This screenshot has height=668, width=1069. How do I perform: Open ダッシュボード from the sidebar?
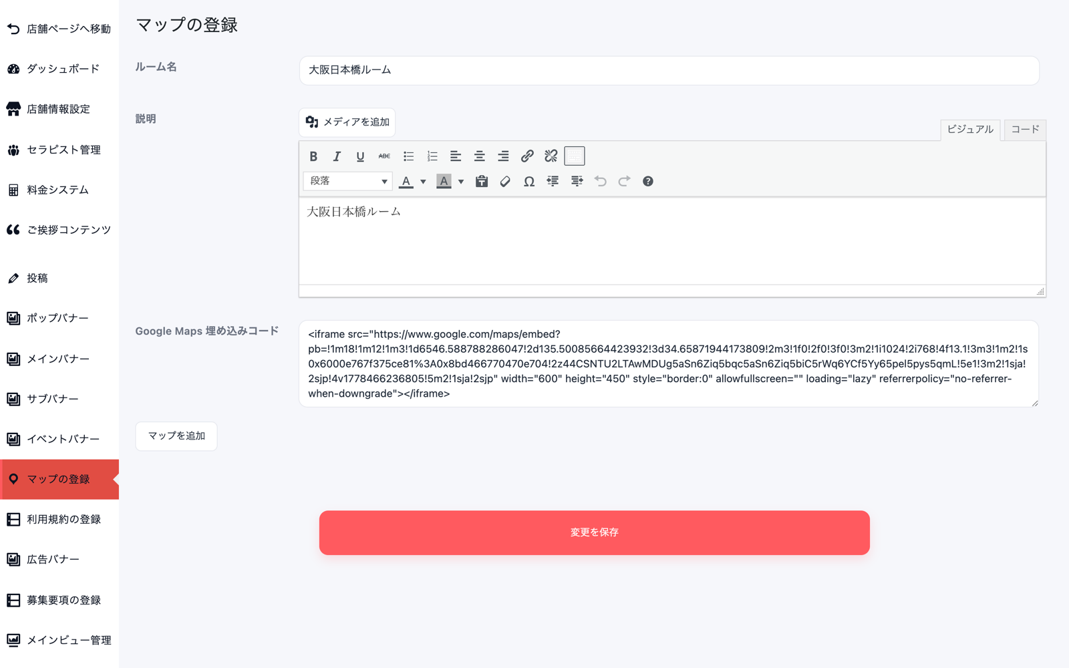[59, 69]
